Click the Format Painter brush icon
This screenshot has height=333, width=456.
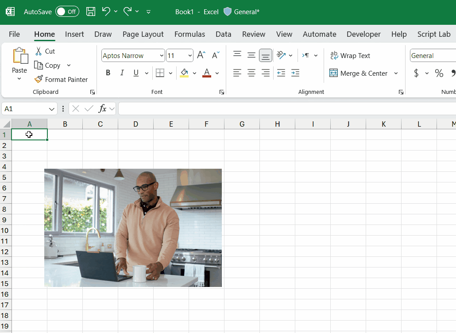point(39,79)
